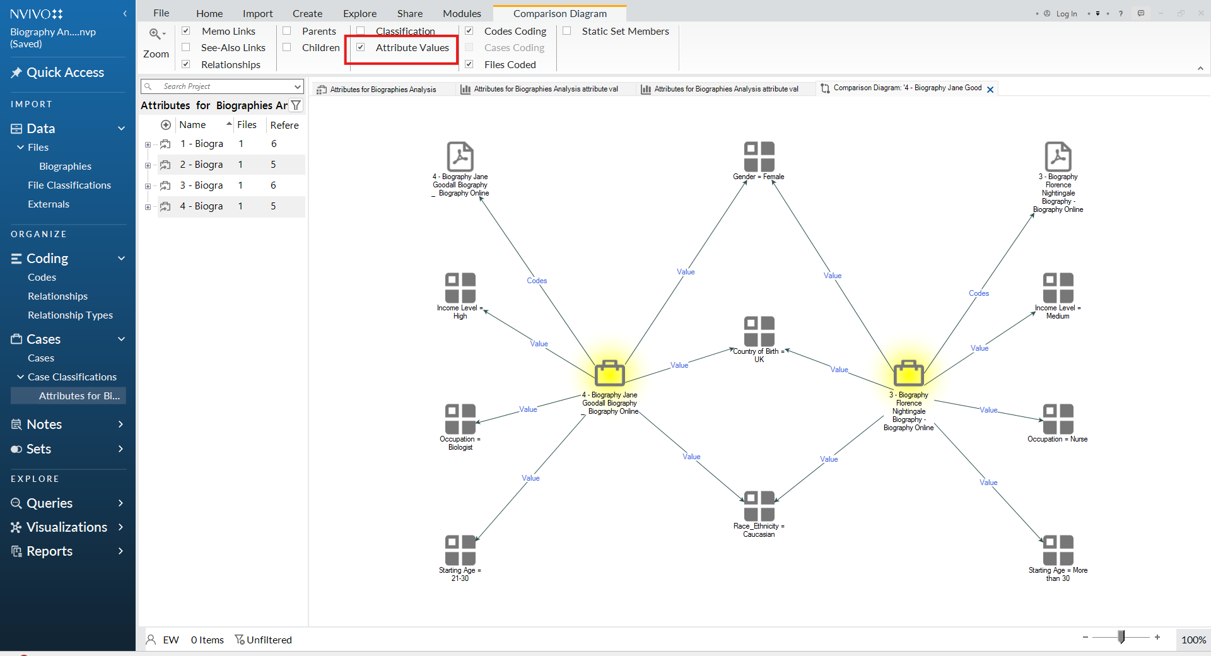Click Log In at top right
The image size is (1211, 656).
click(x=1067, y=14)
